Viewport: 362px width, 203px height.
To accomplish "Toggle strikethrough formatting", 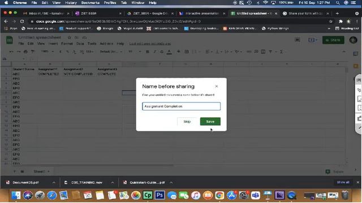I will click(162, 51).
